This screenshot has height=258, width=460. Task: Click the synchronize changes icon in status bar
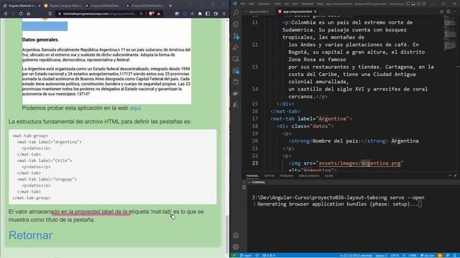click(x=257, y=255)
